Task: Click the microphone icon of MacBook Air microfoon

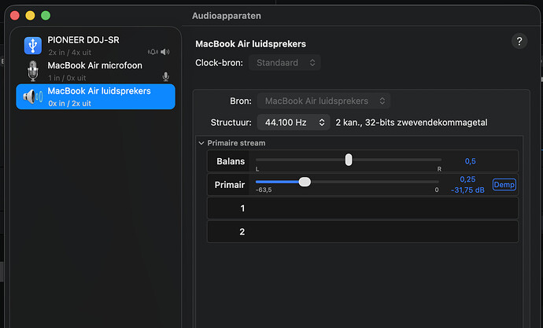Action: point(32,71)
